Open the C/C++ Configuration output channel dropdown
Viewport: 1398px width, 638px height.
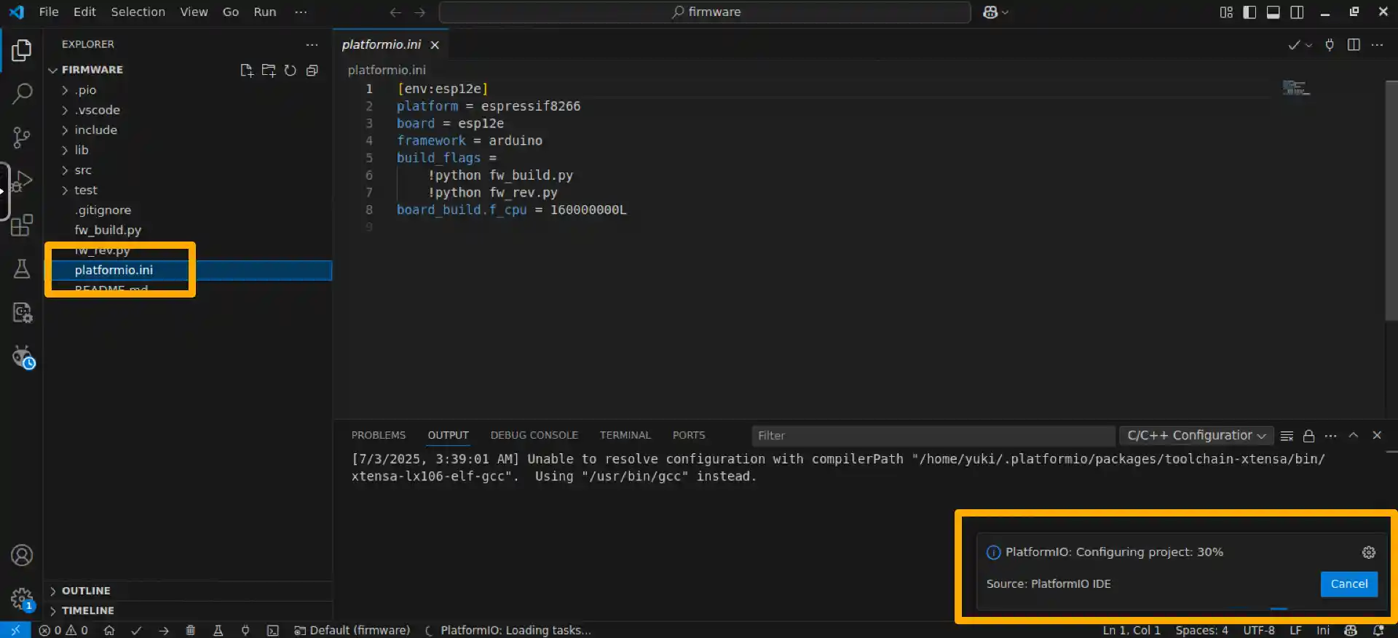pyautogui.click(x=1196, y=436)
